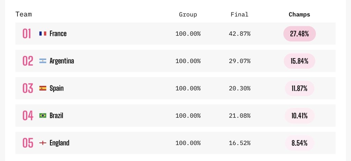The image size is (351, 161).
Task: Click Brazil's 10.41% champs pill
Action: [x=300, y=116]
